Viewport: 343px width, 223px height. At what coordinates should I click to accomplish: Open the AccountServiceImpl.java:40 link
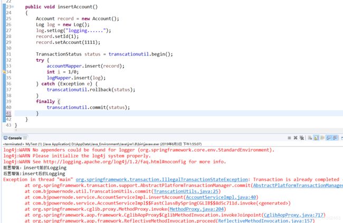click(221, 197)
